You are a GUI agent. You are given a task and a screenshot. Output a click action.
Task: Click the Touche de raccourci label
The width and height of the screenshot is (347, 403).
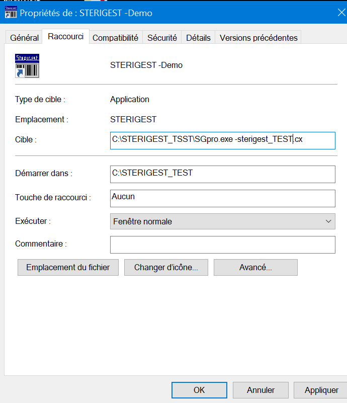click(53, 197)
